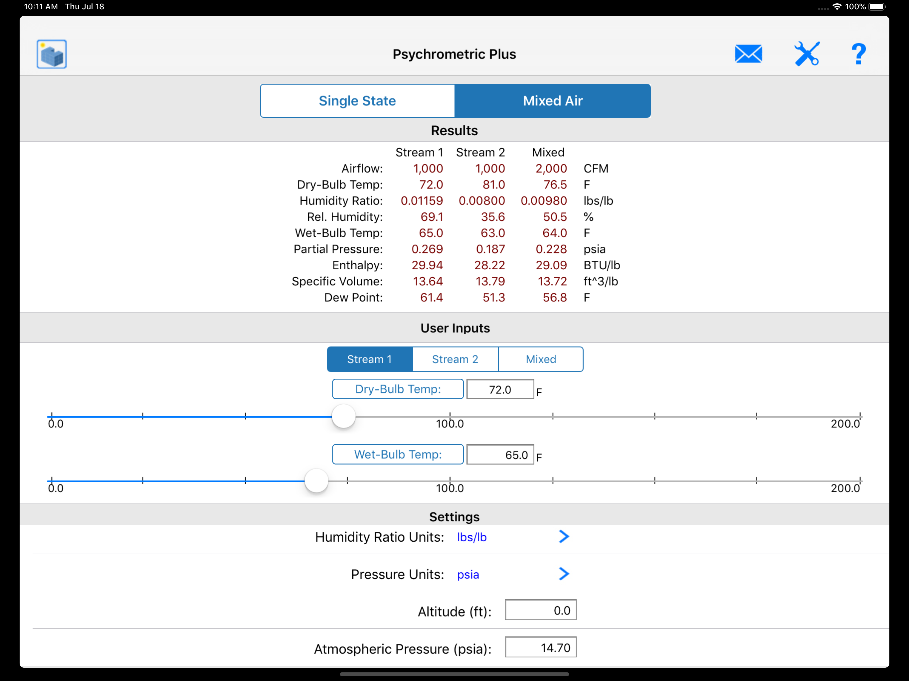Image resolution: width=909 pixels, height=681 pixels.
Task: Tap the Enthalpy row label
Action: (x=357, y=265)
